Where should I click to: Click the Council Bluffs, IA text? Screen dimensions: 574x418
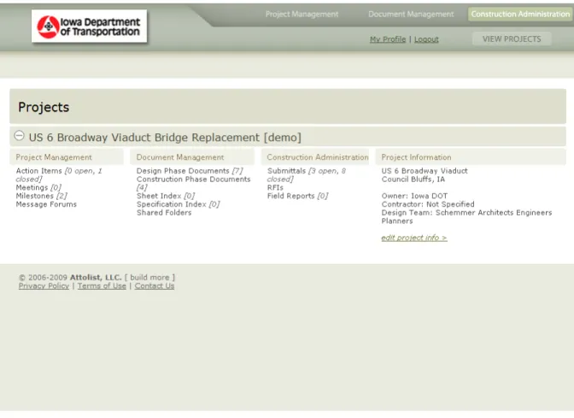point(413,180)
